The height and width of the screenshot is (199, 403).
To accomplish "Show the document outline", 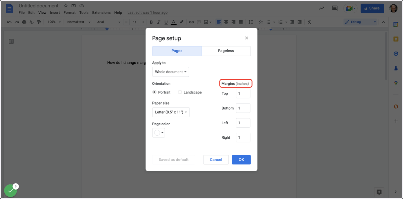I will coord(11,42).
